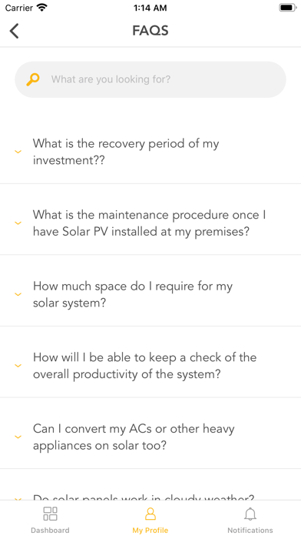
Task: Expand chevron beside ACs heavy appliances question
Action: click(18, 437)
